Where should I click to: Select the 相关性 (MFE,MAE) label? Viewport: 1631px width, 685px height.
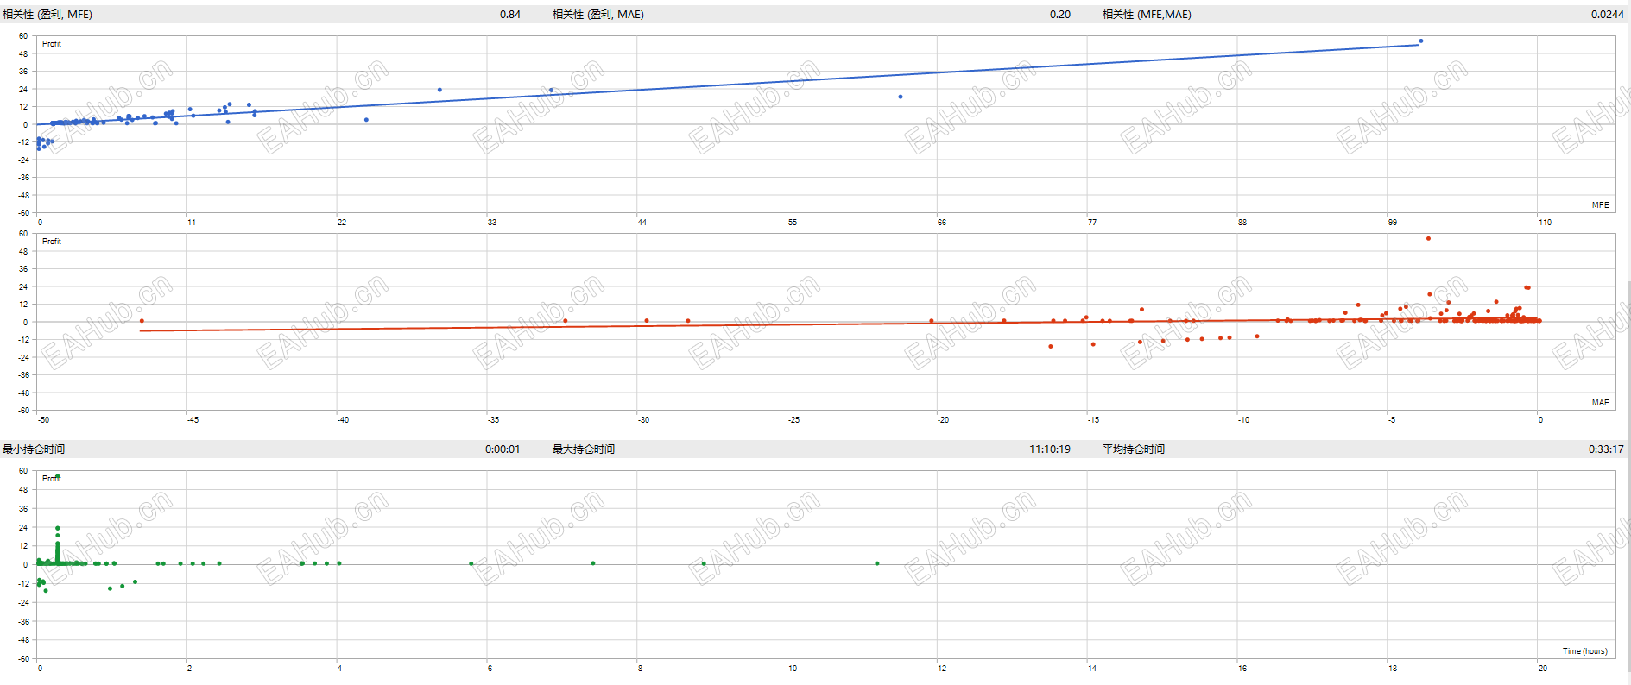coord(1147,15)
